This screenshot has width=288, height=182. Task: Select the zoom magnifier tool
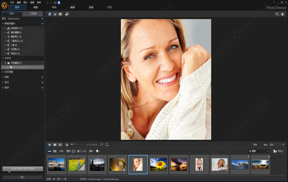(277, 14)
